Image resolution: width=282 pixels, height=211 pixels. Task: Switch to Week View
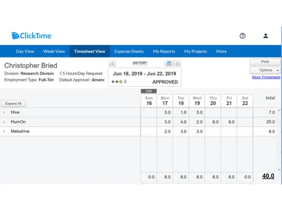(54, 51)
